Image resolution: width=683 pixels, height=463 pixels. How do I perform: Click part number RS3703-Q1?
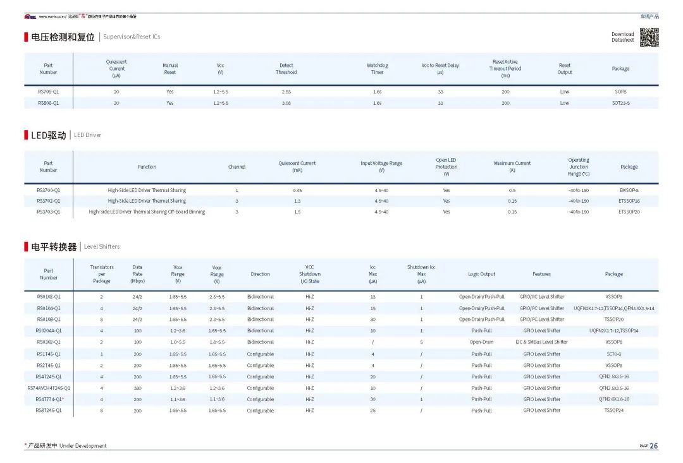coord(48,212)
